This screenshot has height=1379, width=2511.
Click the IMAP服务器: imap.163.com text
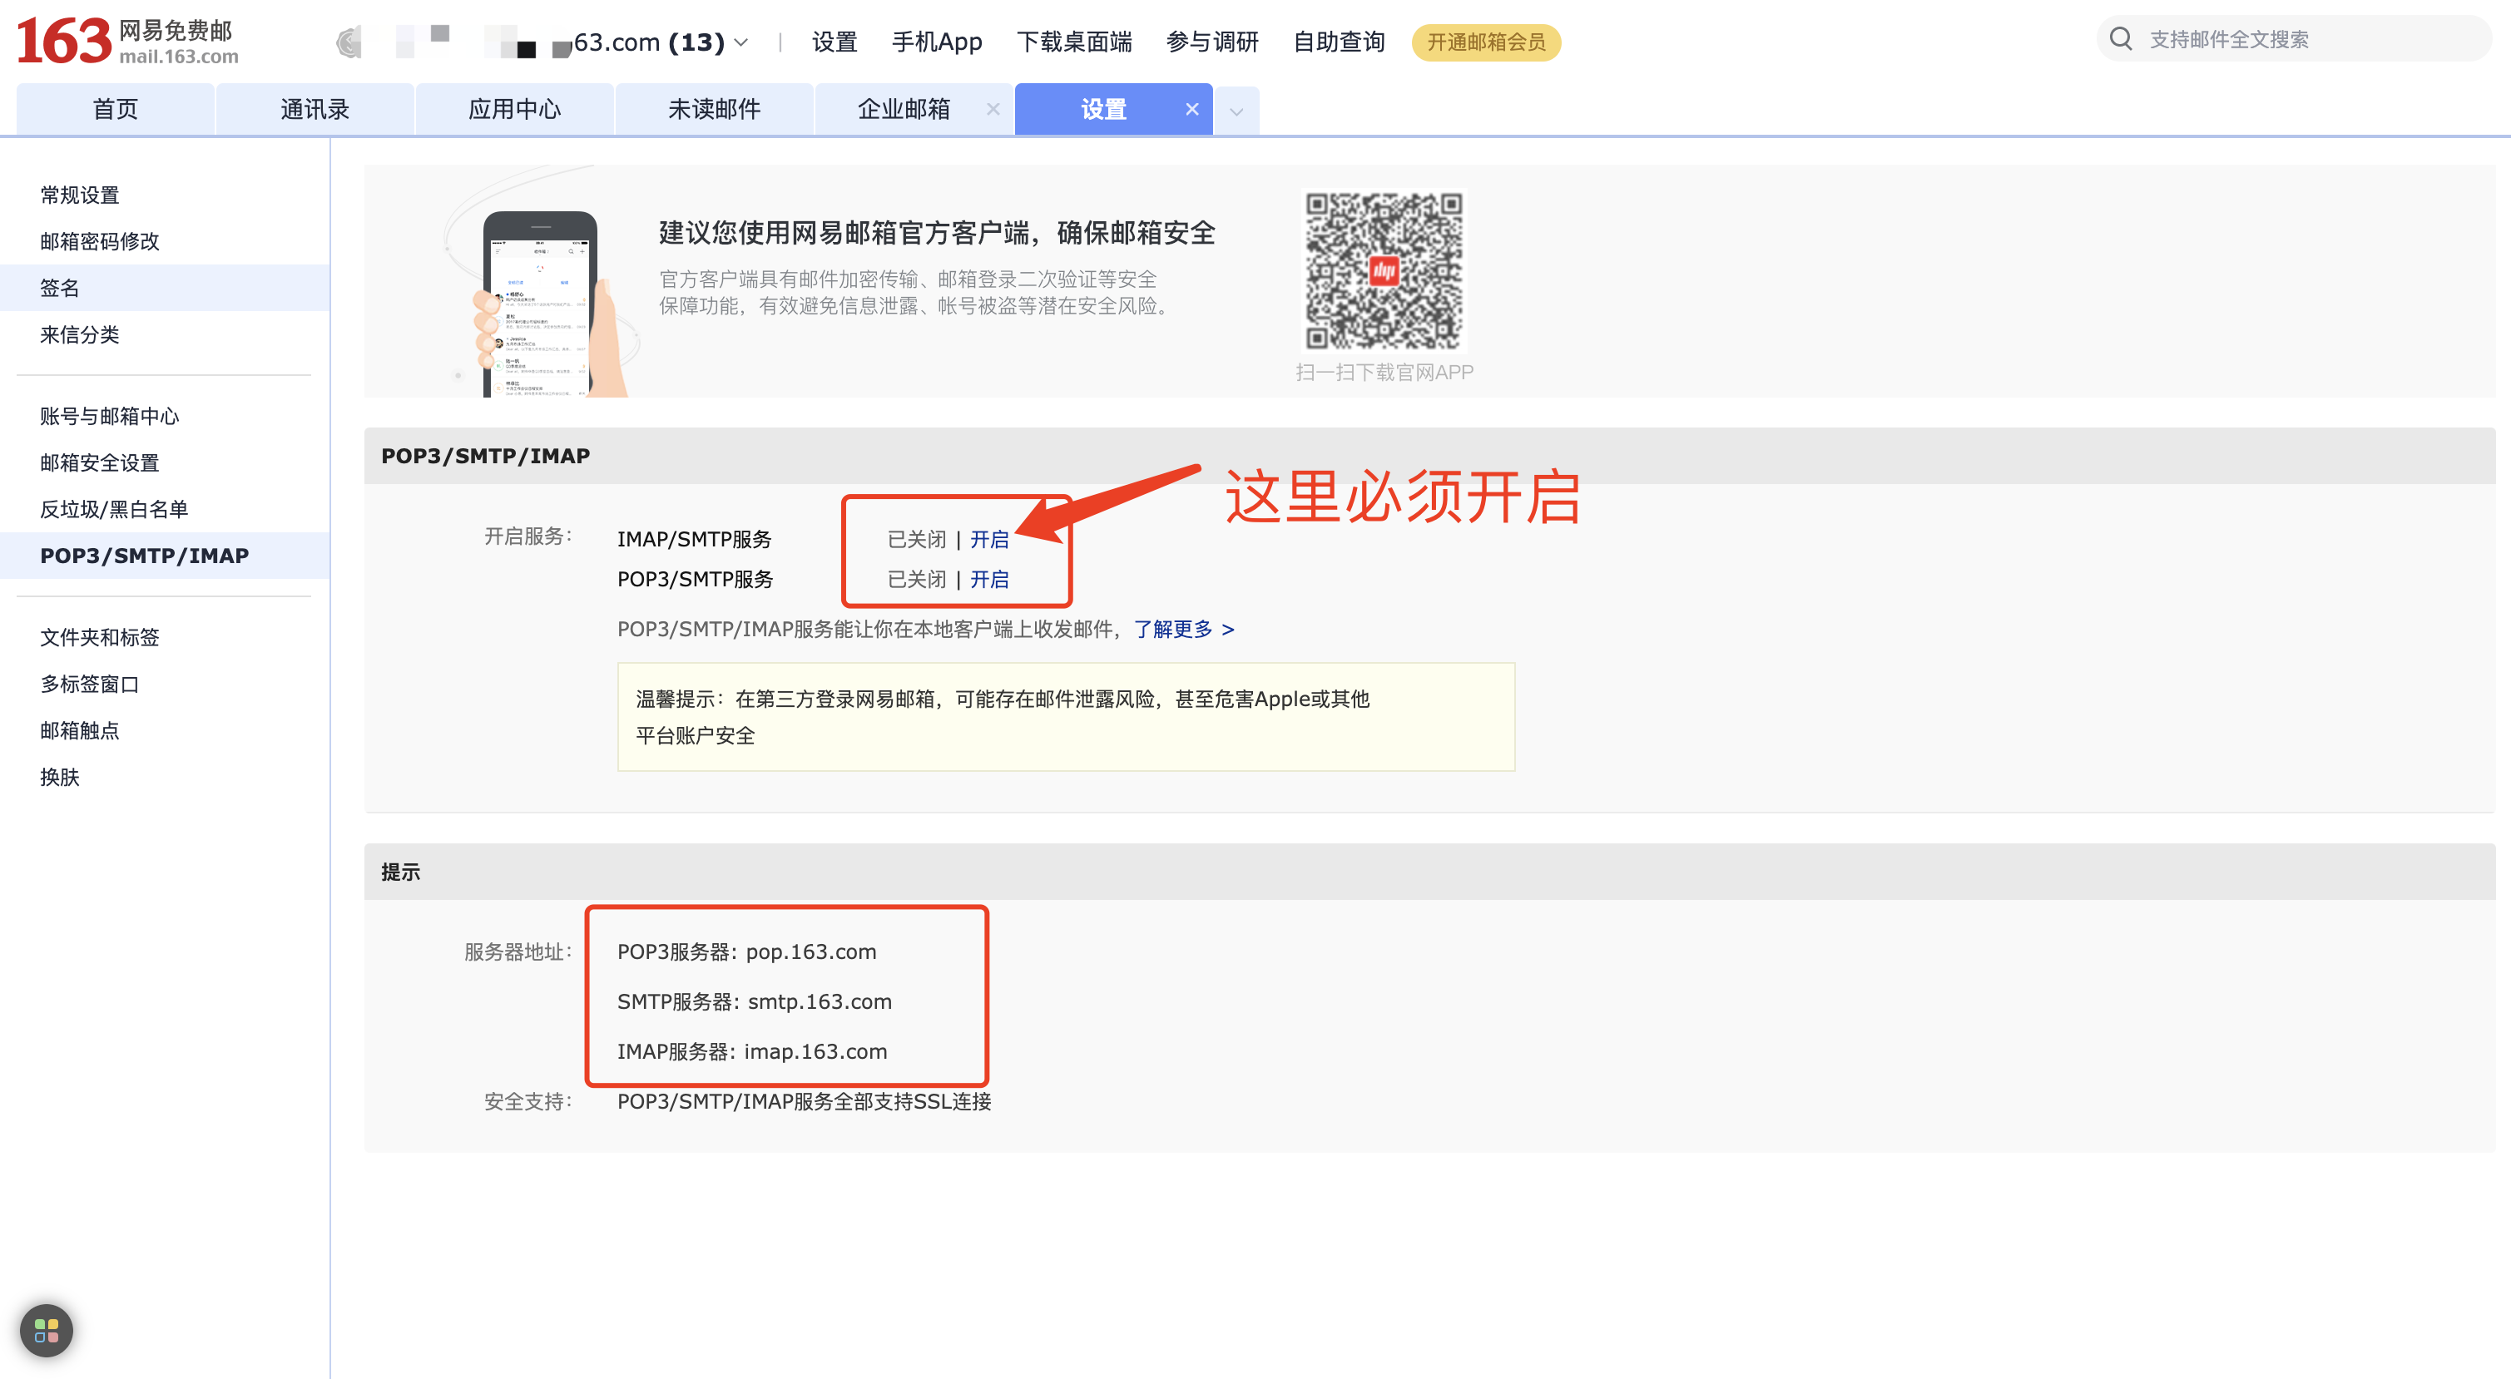coord(751,1050)
